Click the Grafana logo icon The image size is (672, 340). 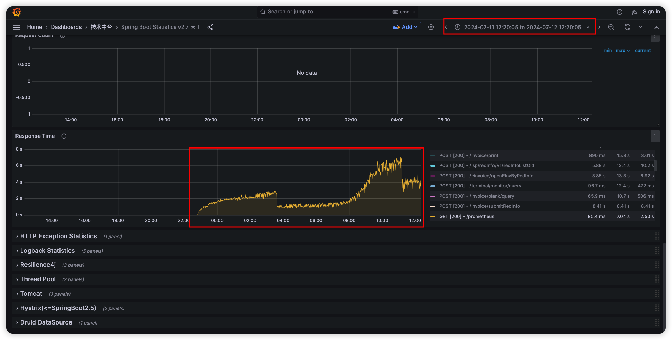[x=17, y=12]
